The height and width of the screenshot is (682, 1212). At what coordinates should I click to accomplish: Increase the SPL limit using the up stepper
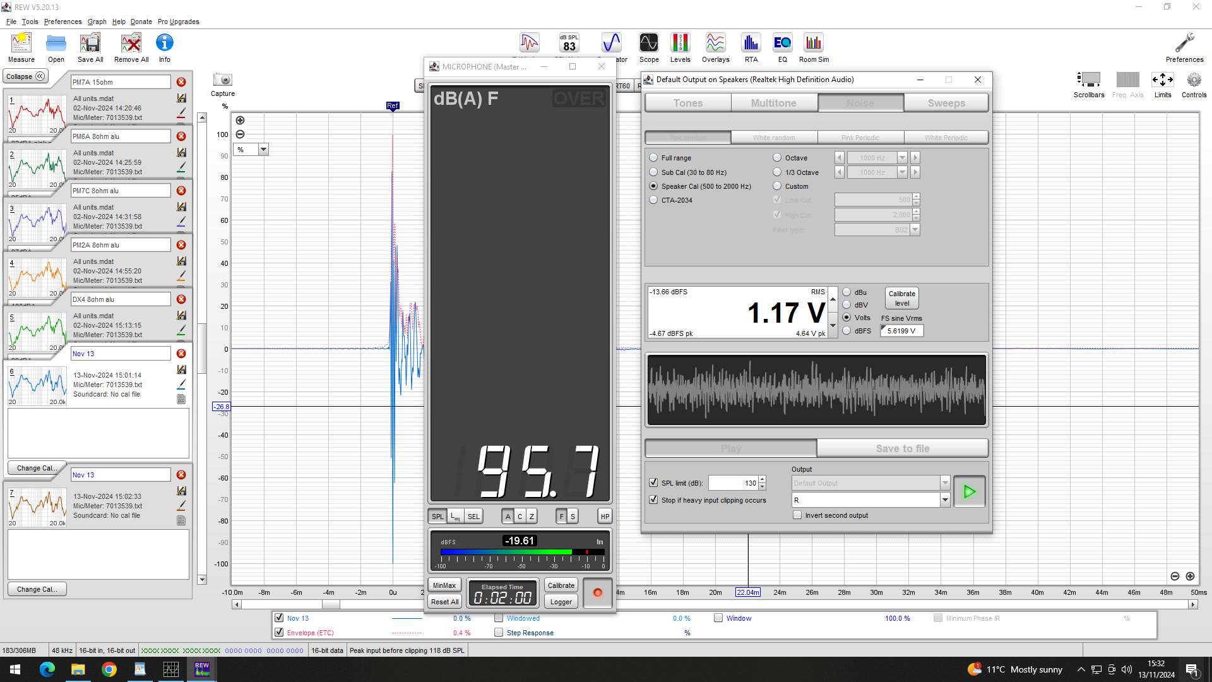coord(761,479)
